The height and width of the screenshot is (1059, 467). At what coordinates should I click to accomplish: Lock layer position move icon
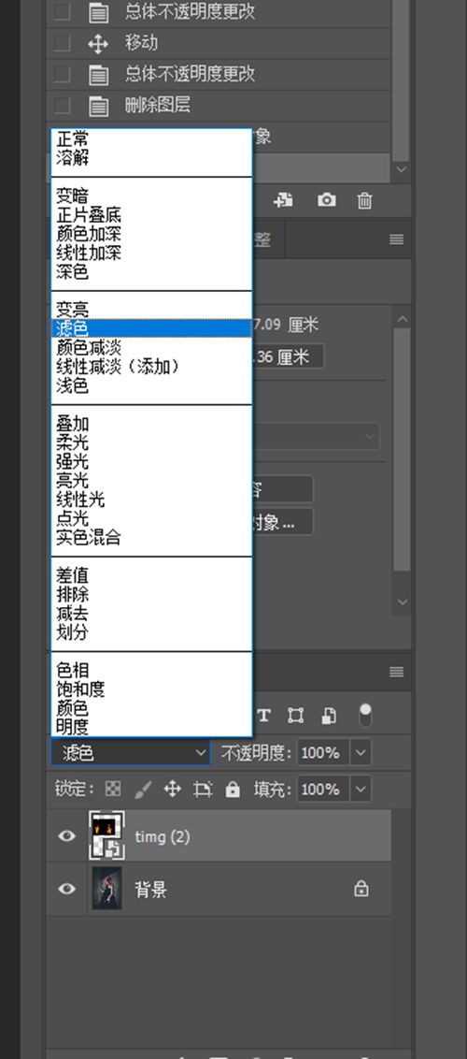pyautogui.click(x=173, y=789)
